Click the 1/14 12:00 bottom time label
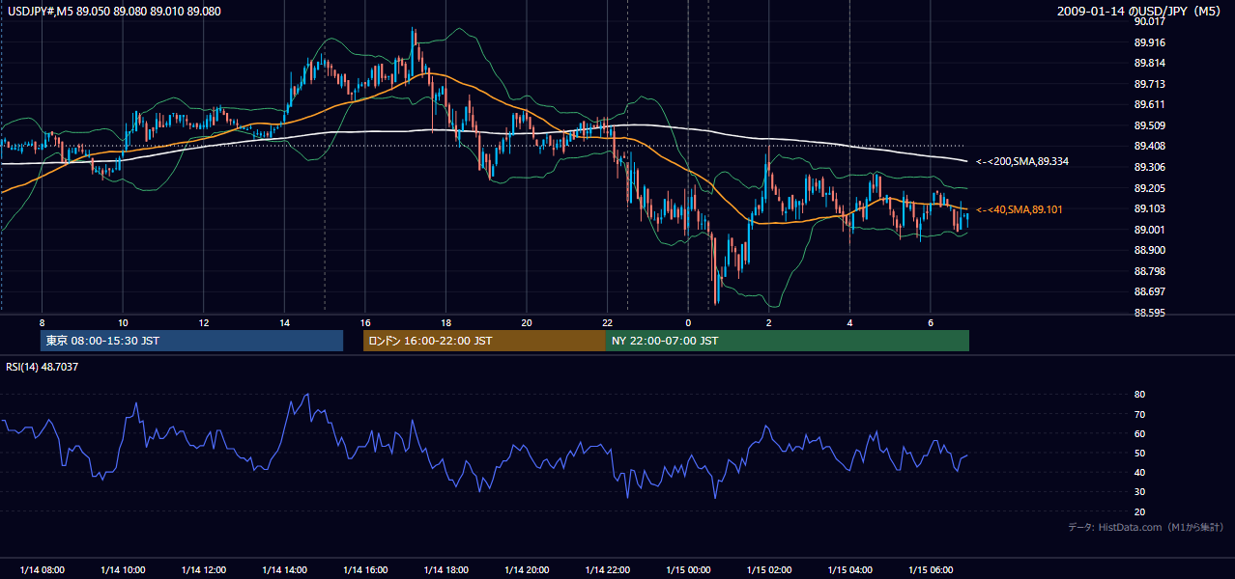This screenshot has width=1235, height=579. click(204, 570)
